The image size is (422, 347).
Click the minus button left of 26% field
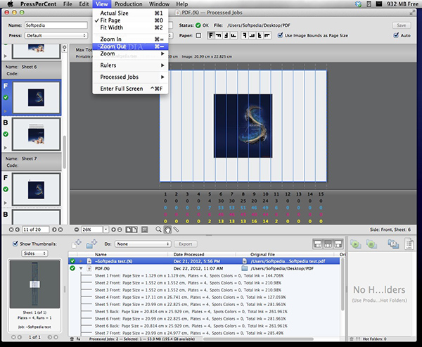click(x=77, y=229)
